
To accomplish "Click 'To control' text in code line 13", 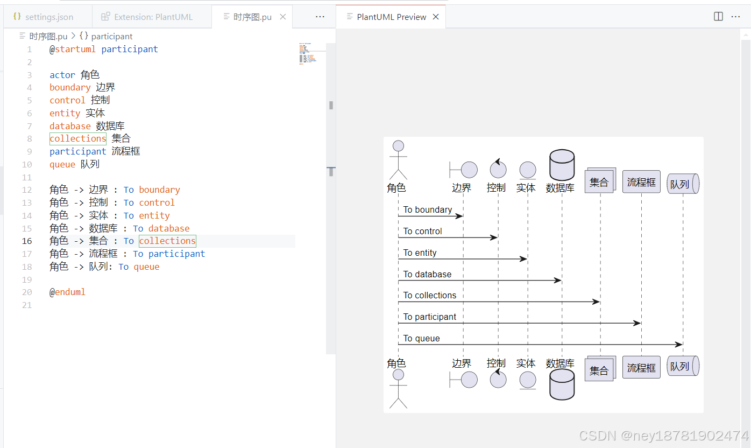I will (x=149, y=202).
